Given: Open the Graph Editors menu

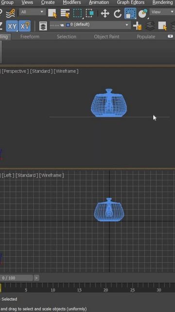Looking at the screenshot, I should pyautogui.click(x=131, y=2).
